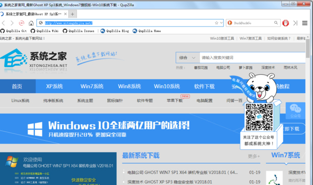Click hot search 番茄花园

click(201, 68)
